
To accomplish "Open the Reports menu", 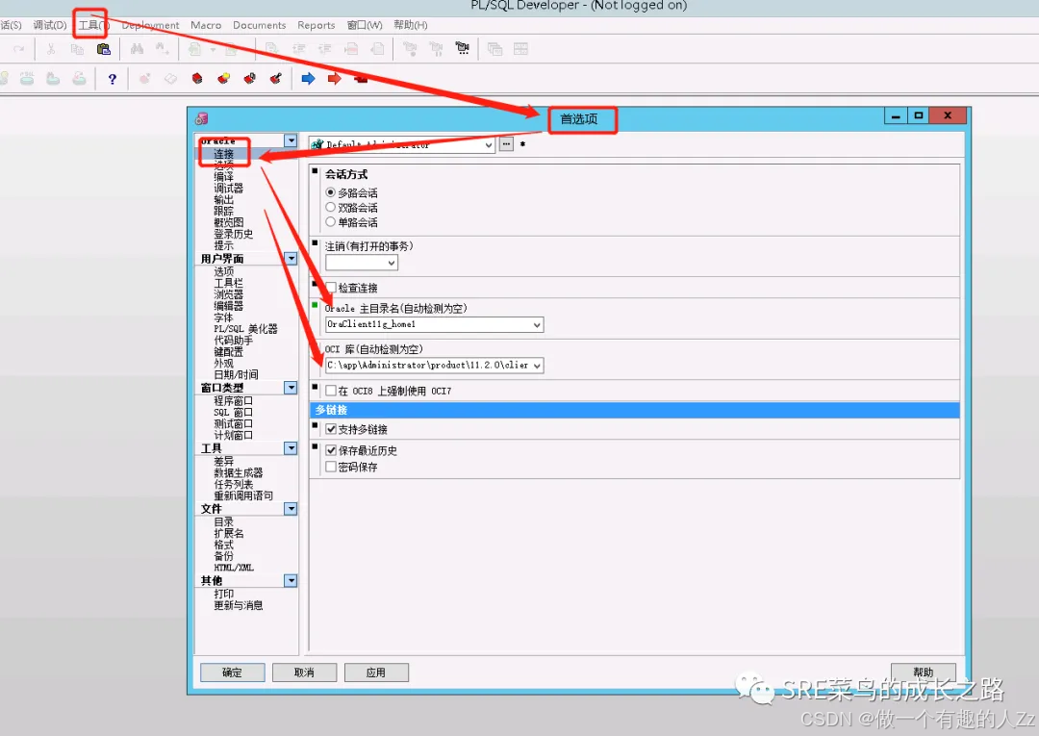I will pyautogui.click(x=317, y=25).
